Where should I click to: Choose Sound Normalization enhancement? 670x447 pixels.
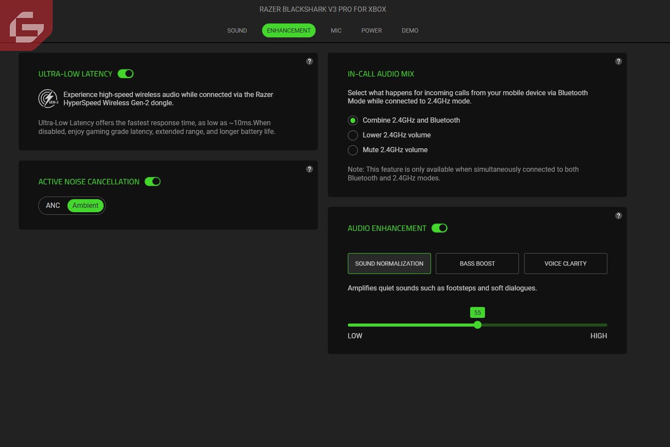click(389, 264)
